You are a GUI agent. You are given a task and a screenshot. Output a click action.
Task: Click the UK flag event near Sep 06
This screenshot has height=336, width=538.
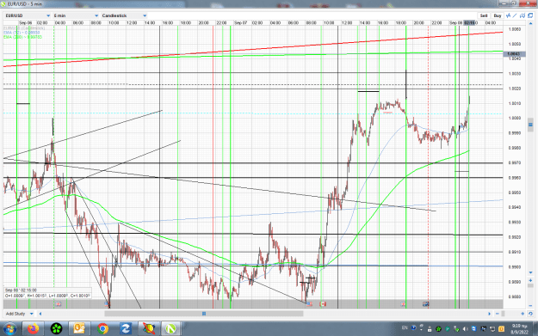59,304
